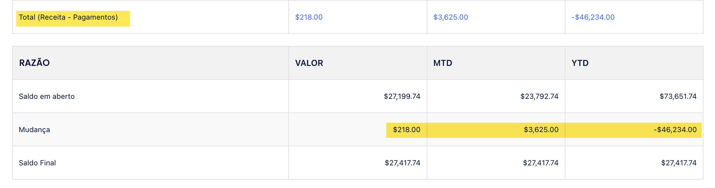Click the YTD column header

pos(580,63)
